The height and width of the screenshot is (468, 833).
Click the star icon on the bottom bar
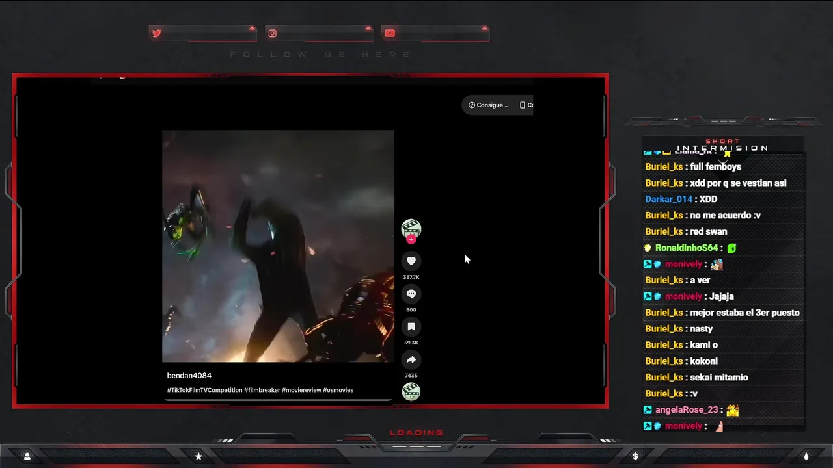coord(198,456)
